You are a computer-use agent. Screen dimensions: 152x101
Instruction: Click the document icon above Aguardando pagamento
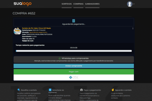73,21
